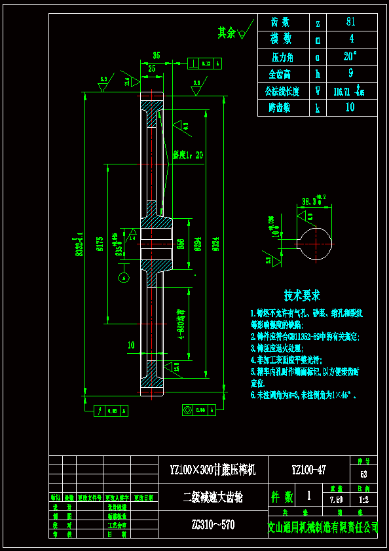
Task: Click technical requirement line 4 非加工表面应平整光滑
Action: 286,360
